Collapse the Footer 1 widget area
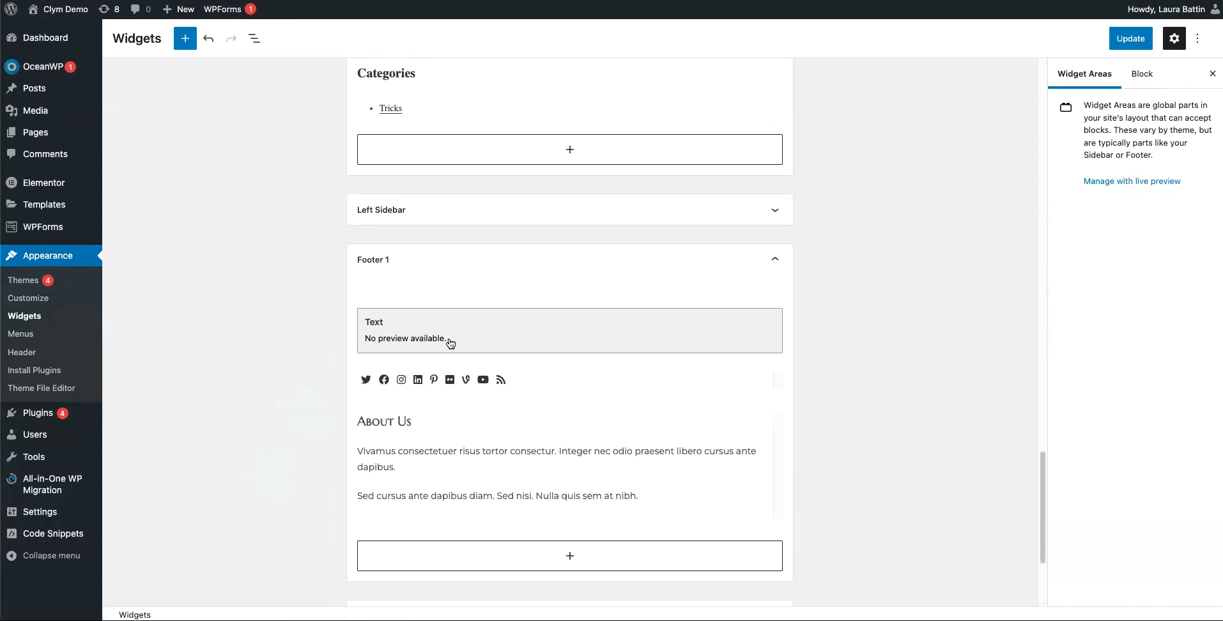Image resolution: width=1223 pixels, height=621 pixels. coord(774,259)
